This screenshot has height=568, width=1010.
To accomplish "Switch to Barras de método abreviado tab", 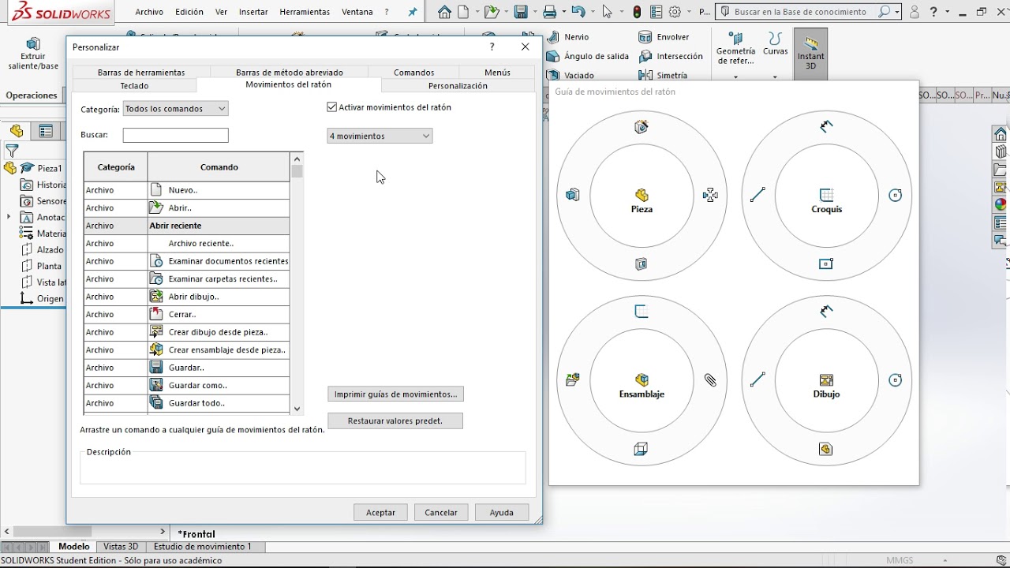I will [290, 72].
